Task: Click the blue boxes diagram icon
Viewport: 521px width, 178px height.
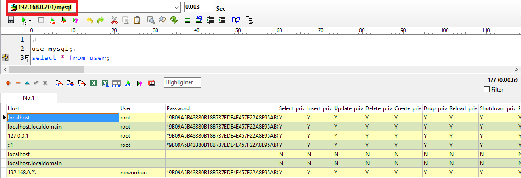Action: click(x=236, y=20)
